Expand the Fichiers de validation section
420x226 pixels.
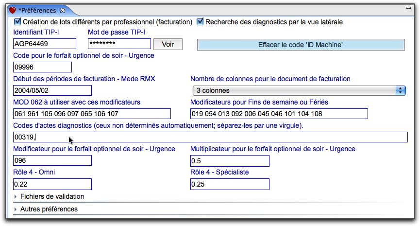(15, 196)
